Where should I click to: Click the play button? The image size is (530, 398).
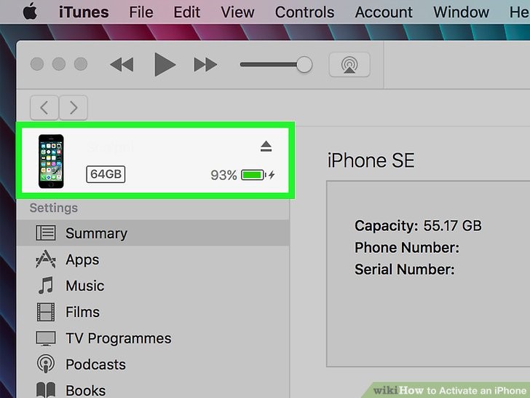[x=165, y=64]
